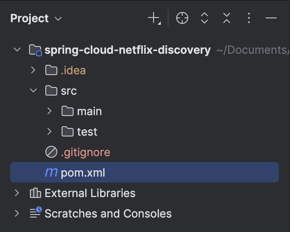Open the three-dot Options menu
Image resolution: width=290 pixels, height=232 pixels.
(x=249, y=18)
